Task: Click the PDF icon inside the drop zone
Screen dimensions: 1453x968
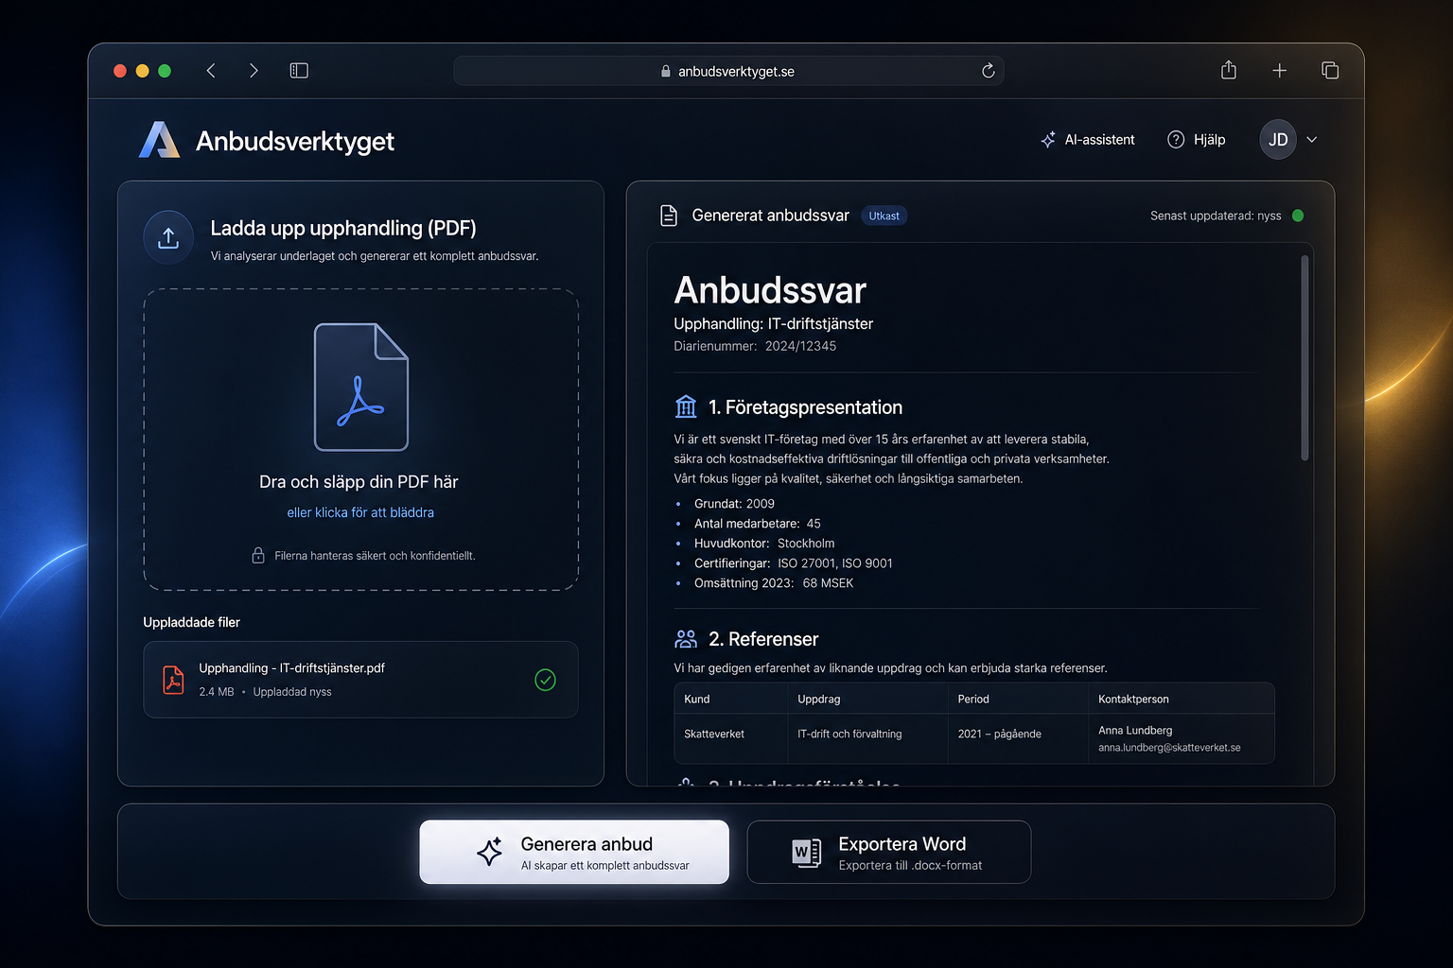Action: [x=360, y=386]
